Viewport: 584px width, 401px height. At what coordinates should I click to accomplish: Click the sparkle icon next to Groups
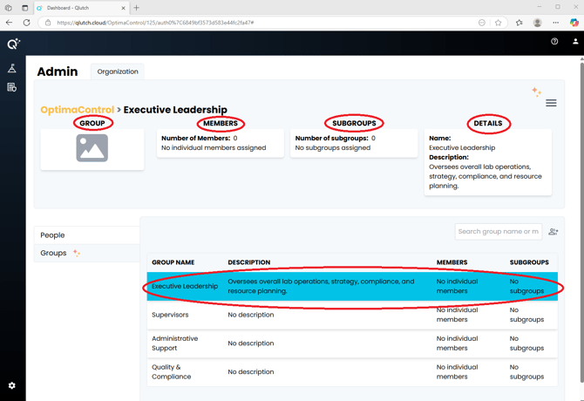77,253
